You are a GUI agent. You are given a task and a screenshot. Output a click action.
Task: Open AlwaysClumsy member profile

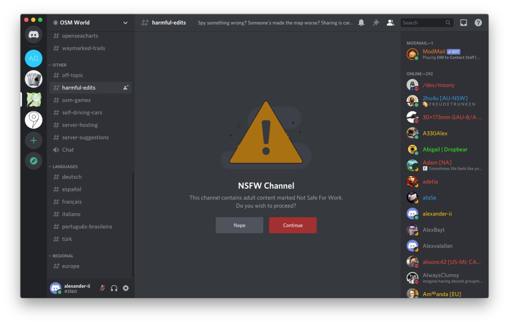tap(445, 278)
